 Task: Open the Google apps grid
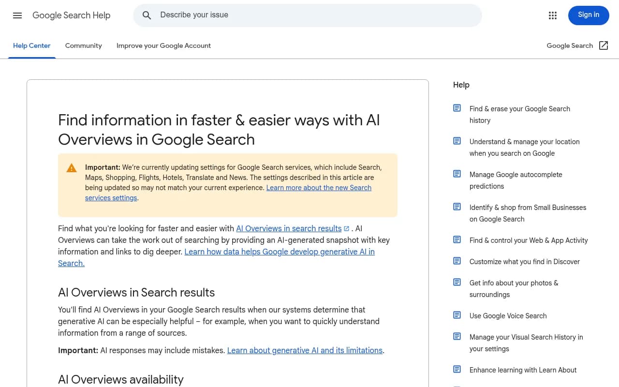pos(553,15)
